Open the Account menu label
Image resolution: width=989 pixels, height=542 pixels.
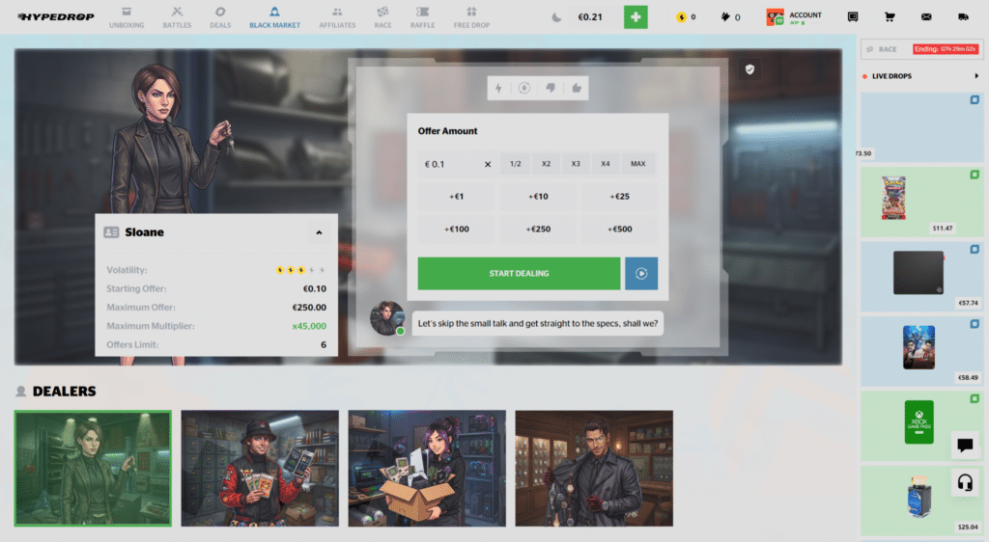805,15
